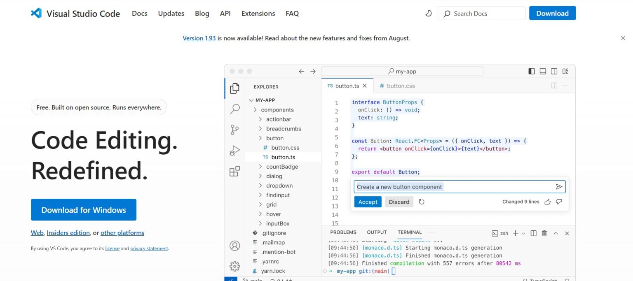The height and width of the screenshot is (281, 633).
Task: Open the Extensions blocks icon
Action: [x=234, y=172]
